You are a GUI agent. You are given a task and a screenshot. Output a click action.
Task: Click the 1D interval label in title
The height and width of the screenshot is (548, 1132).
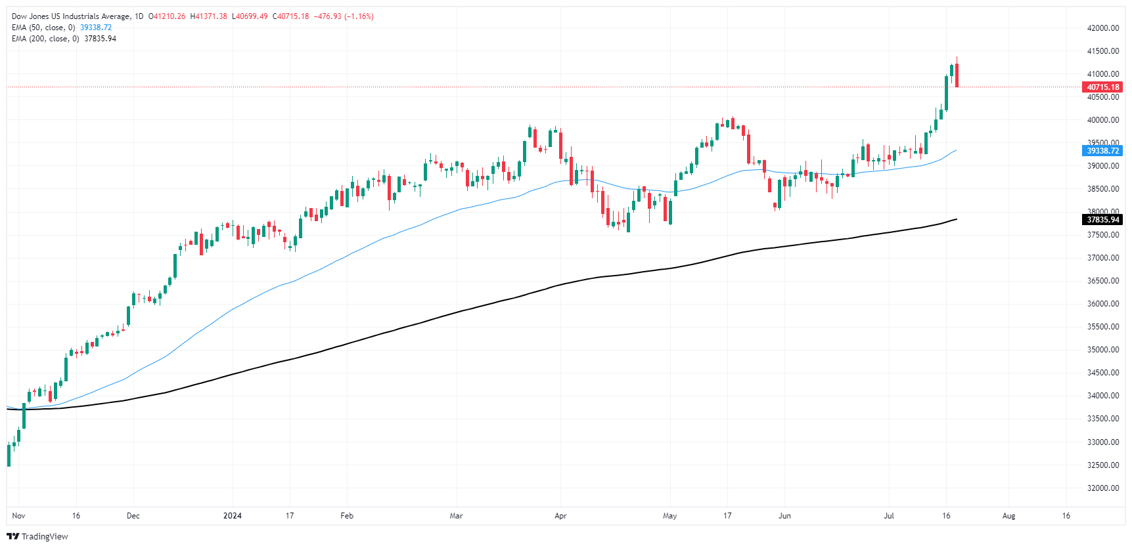pyautogui.click(x=139, y=16)
